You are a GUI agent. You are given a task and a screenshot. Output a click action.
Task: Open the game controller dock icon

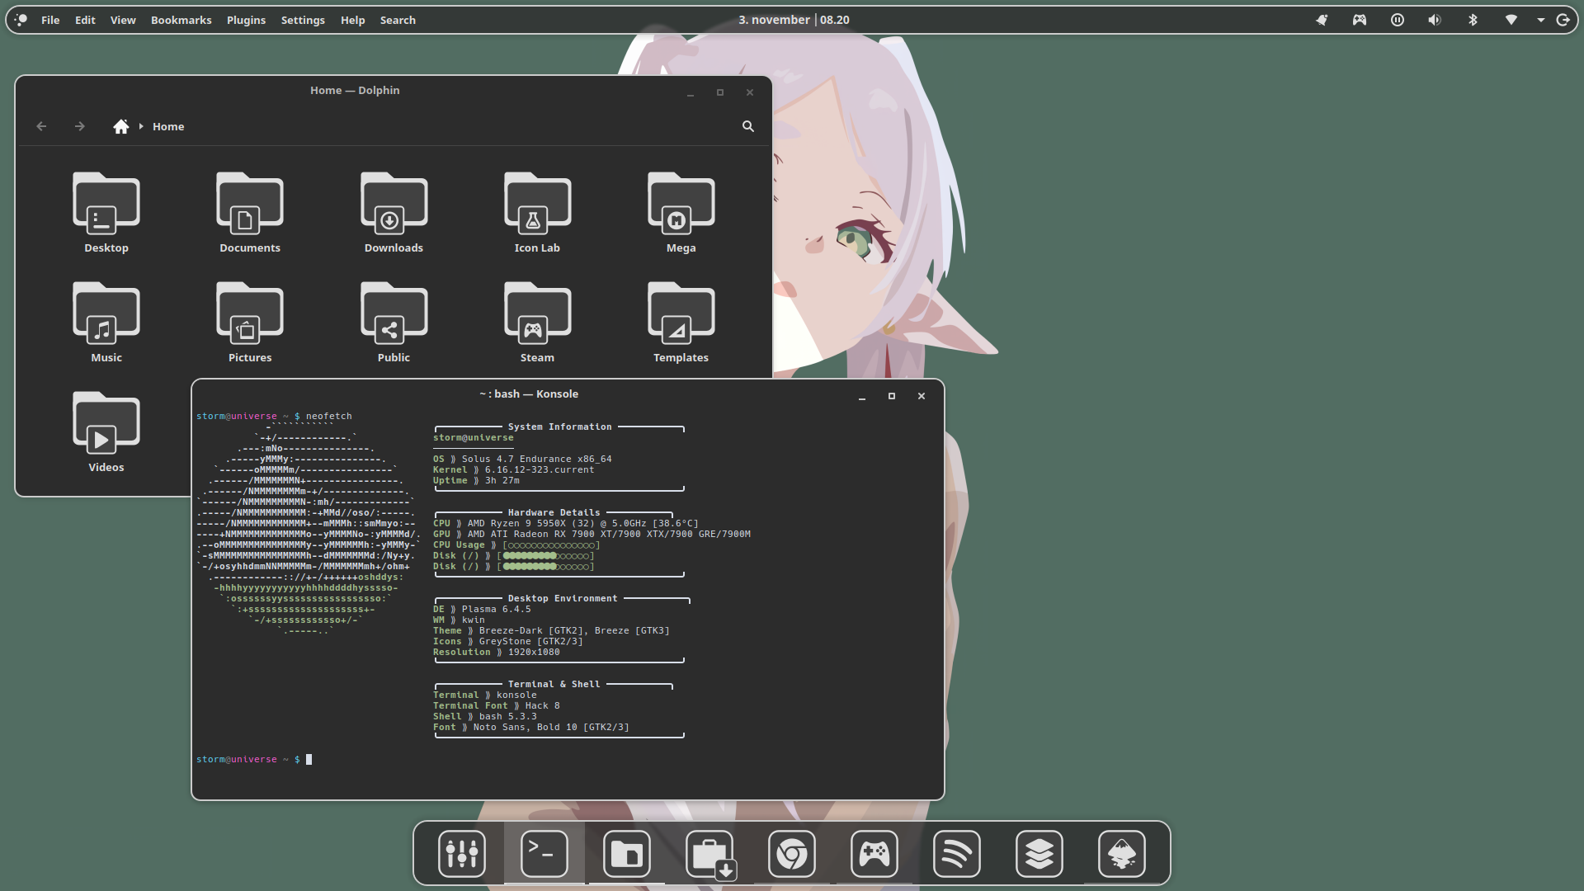[x=874, y=853]
